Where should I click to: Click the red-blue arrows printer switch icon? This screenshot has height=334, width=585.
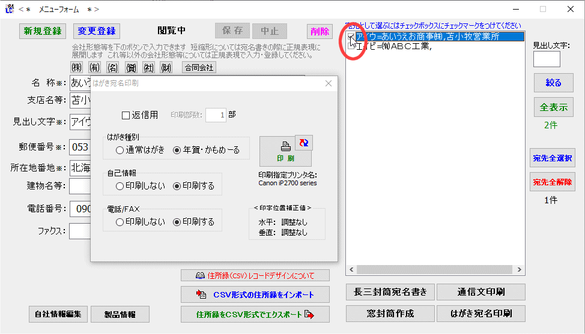304,143
